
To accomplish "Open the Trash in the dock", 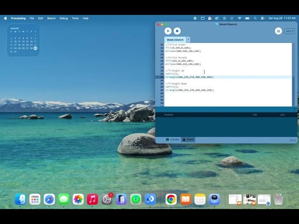I will tap(278, 199).
